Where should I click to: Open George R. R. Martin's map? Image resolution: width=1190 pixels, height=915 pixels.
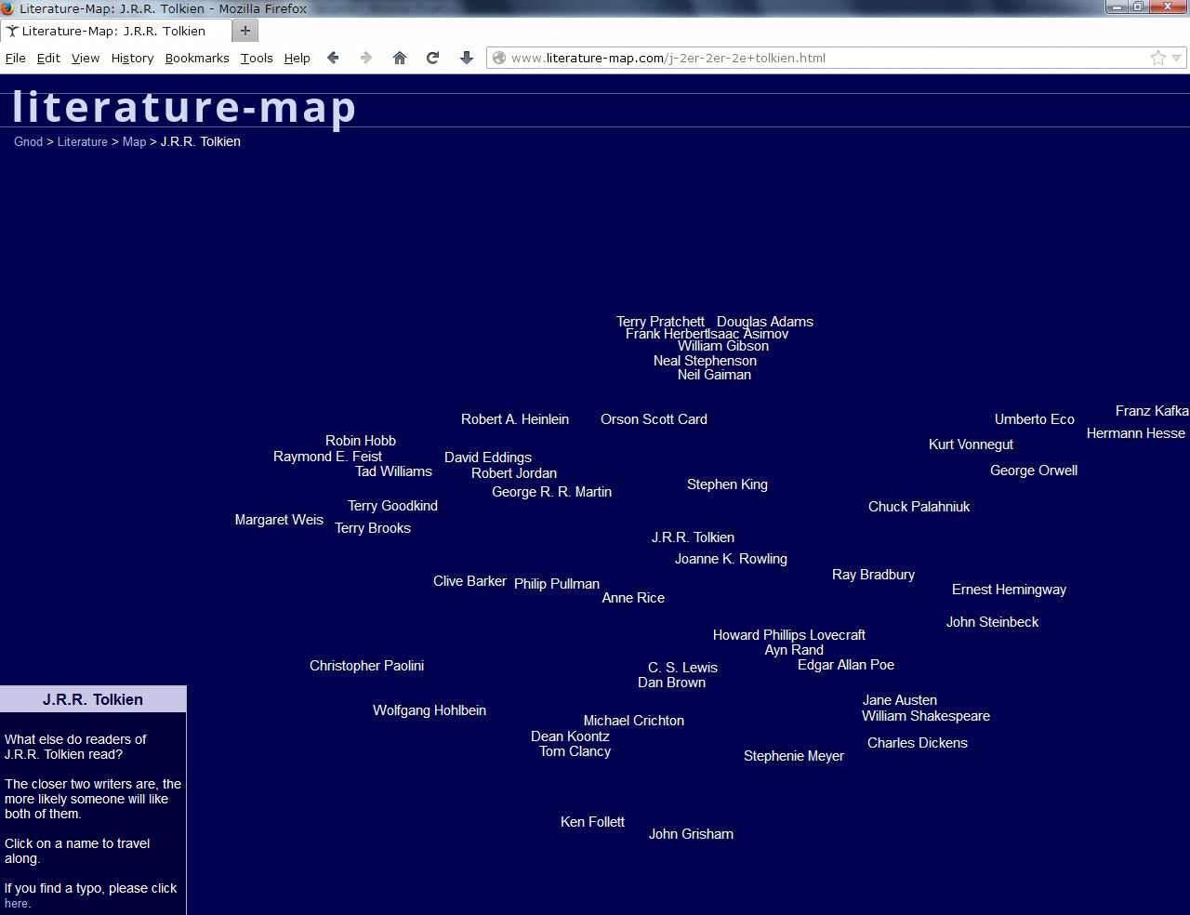click(x=551, y=492)
